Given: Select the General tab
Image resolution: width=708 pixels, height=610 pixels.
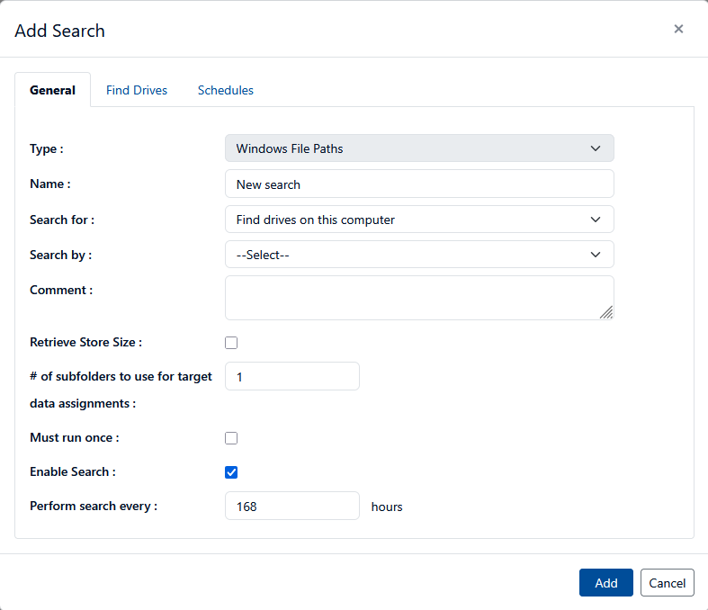Looking at the screenshot, I should [x=53, y=90].
